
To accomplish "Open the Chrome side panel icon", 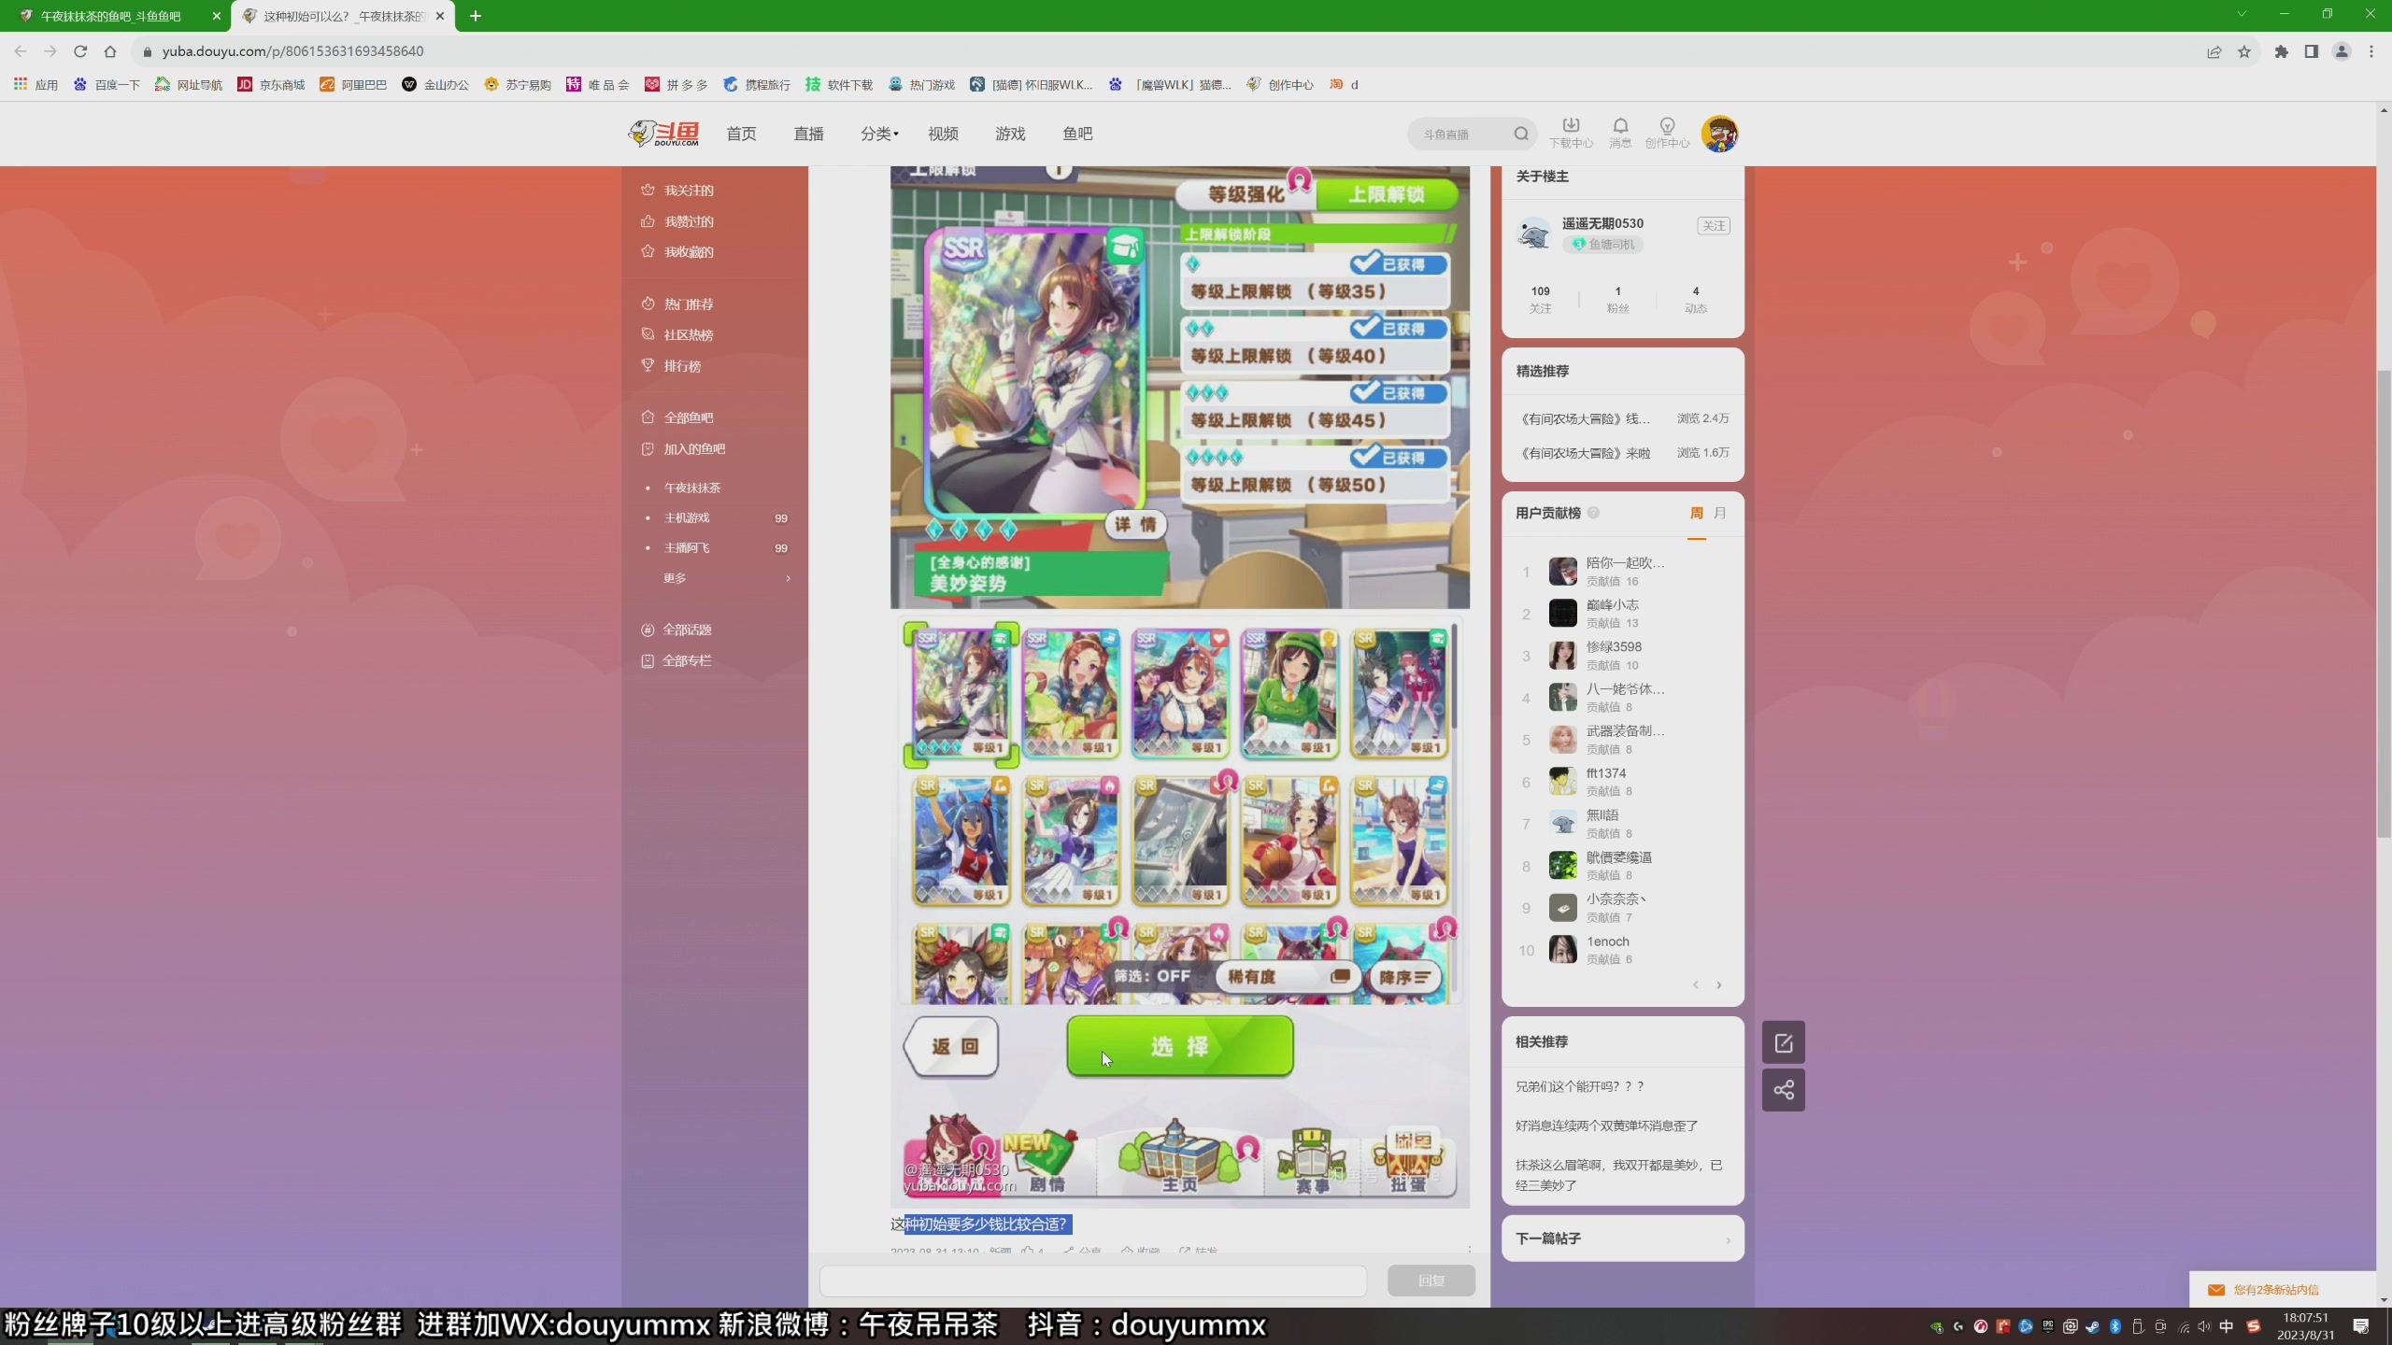I will click(2312, 51).
